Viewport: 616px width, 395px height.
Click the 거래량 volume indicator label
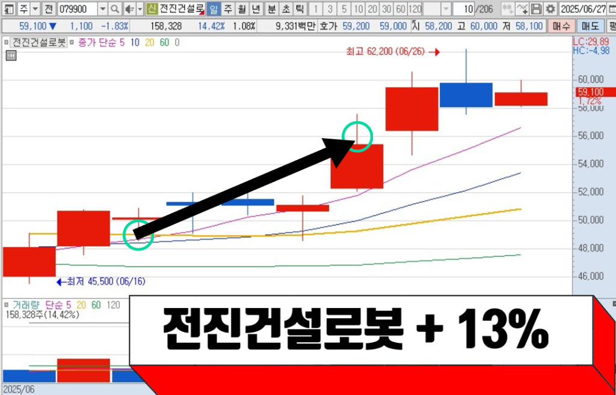coord(26,304)
